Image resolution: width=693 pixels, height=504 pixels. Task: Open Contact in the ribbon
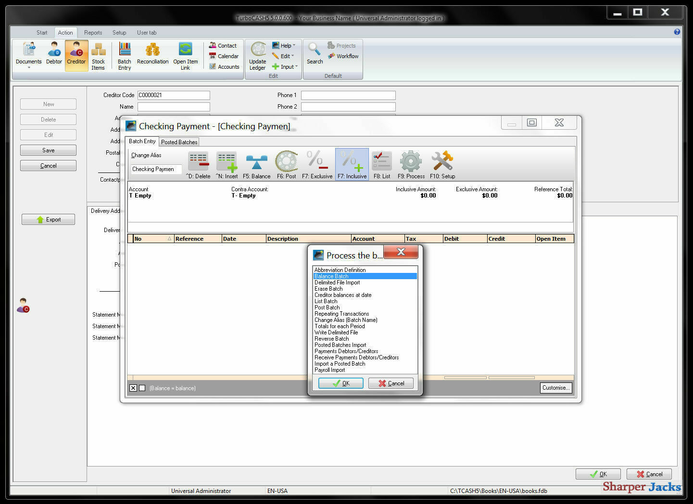[223, 46]
